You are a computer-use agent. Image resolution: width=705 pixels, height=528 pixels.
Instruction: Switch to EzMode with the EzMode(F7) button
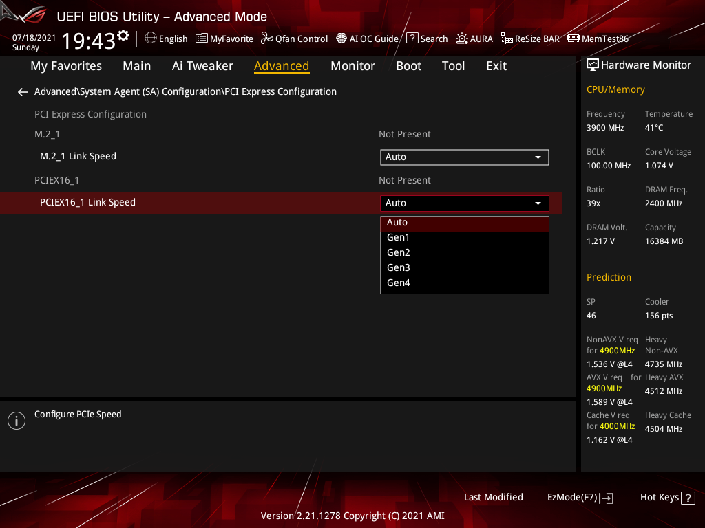(580, 497)
